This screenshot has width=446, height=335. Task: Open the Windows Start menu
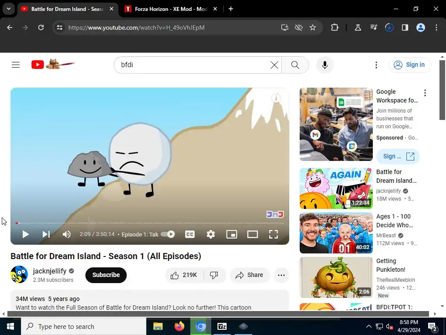(10, 326)
